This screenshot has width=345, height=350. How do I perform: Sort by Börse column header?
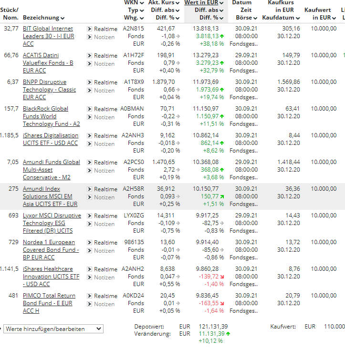(x=247, y=18)
